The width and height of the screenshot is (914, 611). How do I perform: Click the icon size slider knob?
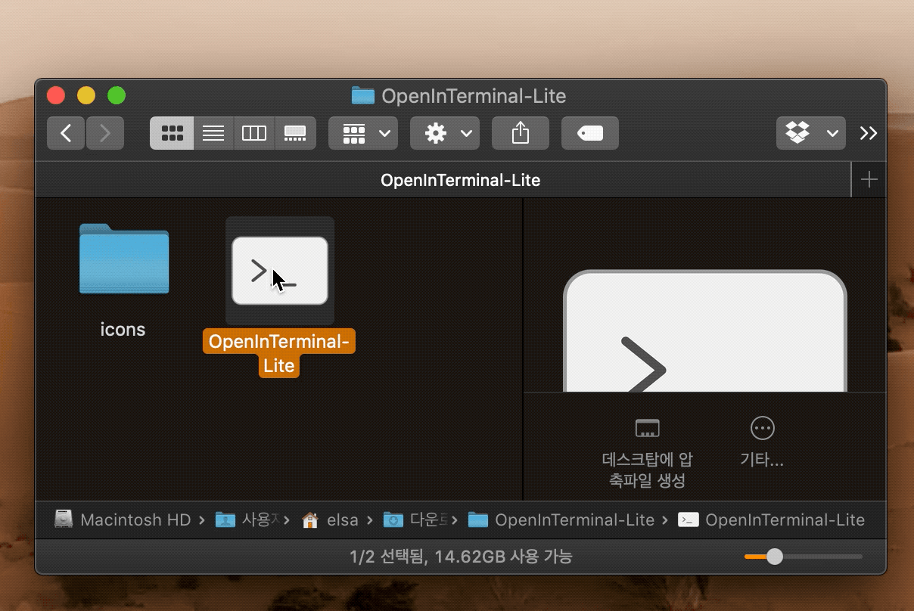[775, 557]
